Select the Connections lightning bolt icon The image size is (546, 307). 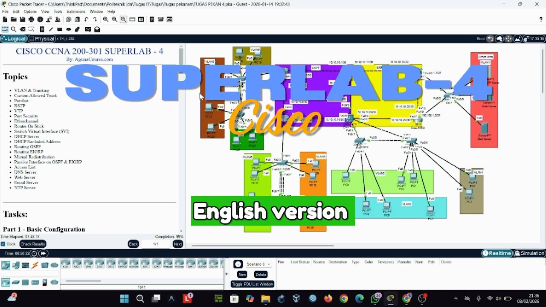point(35,265)
